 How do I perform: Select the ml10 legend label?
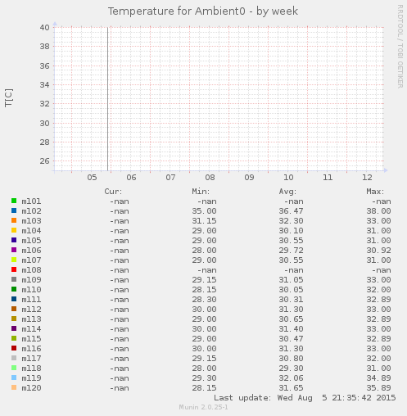pyautogui.click(x=31, y=290)
